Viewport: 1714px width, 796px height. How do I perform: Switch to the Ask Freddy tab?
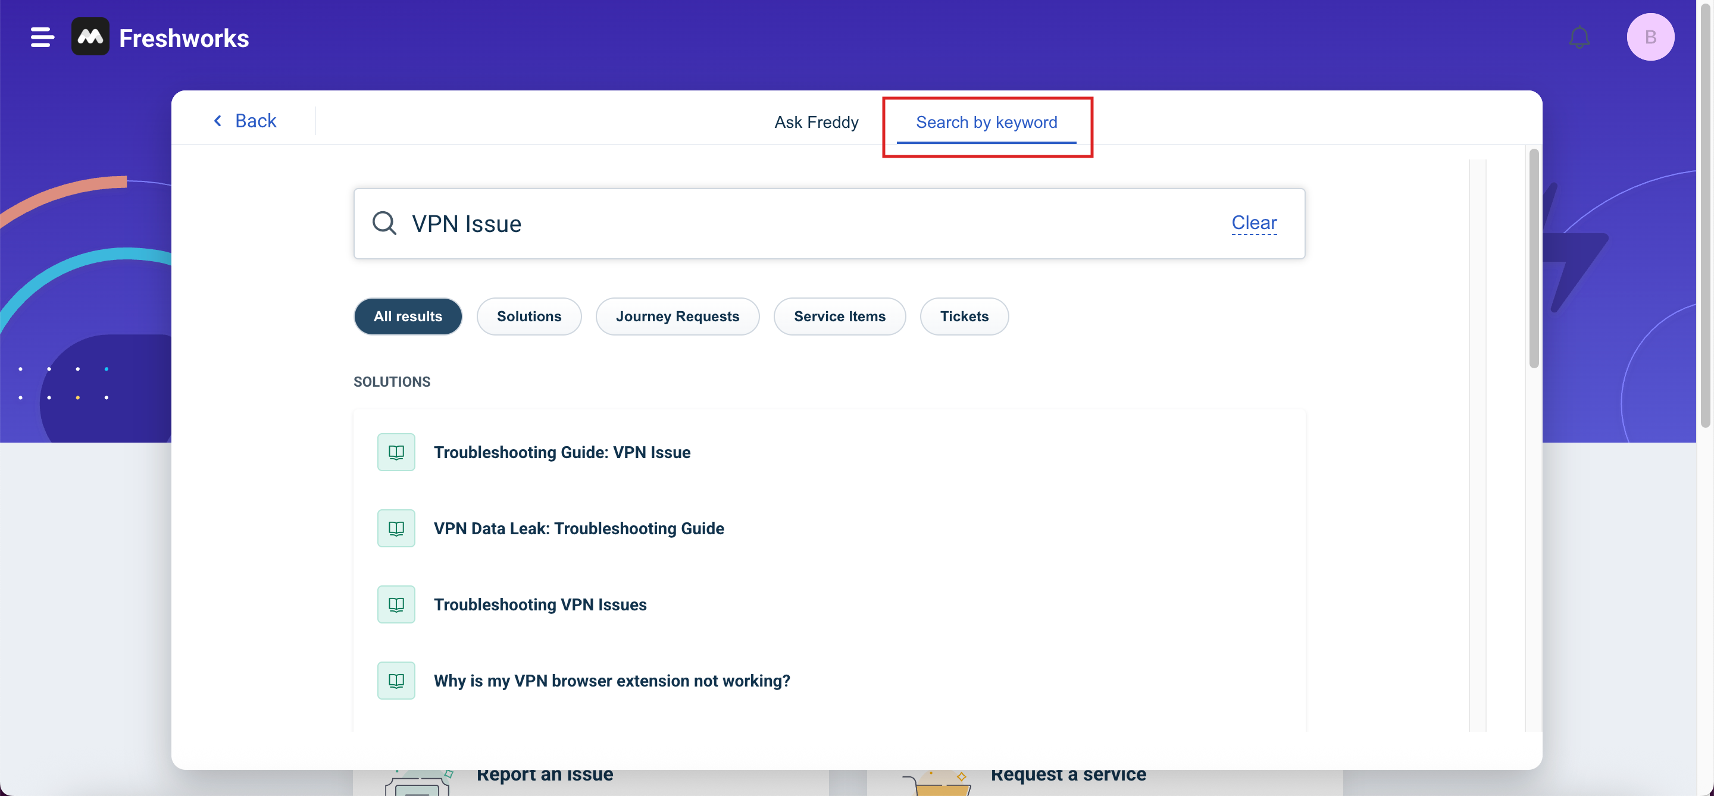point(816,123)
